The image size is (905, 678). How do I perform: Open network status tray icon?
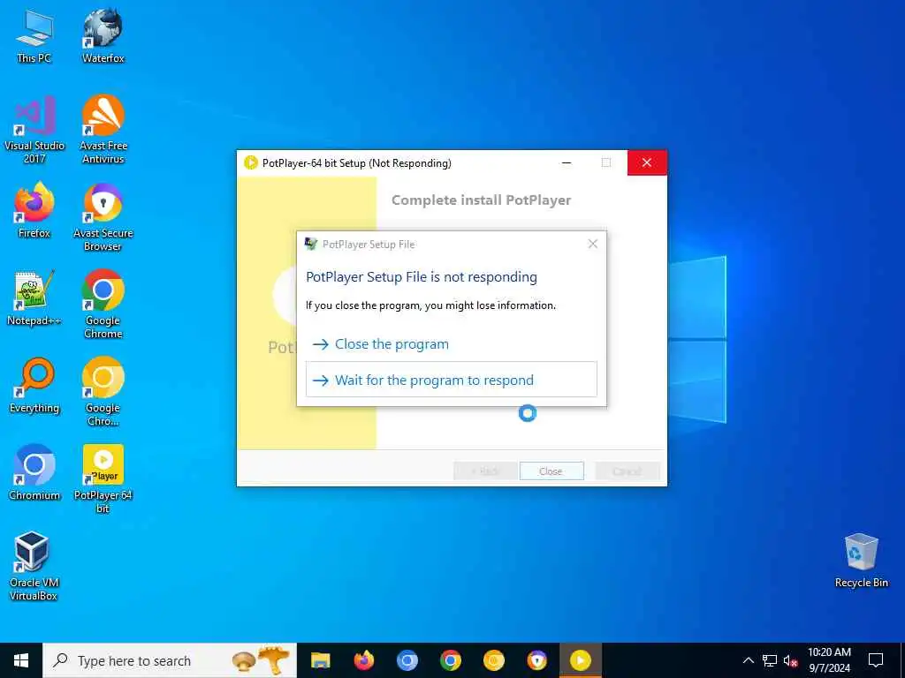[x=770, y=660]
